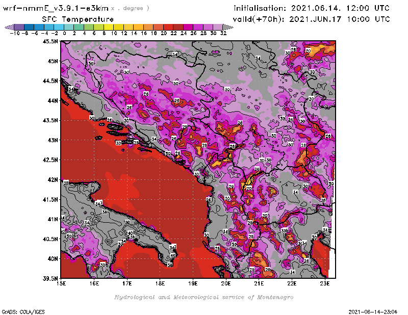Select the dark red legend swatch between 22 and 24

(x=178, y=27)
